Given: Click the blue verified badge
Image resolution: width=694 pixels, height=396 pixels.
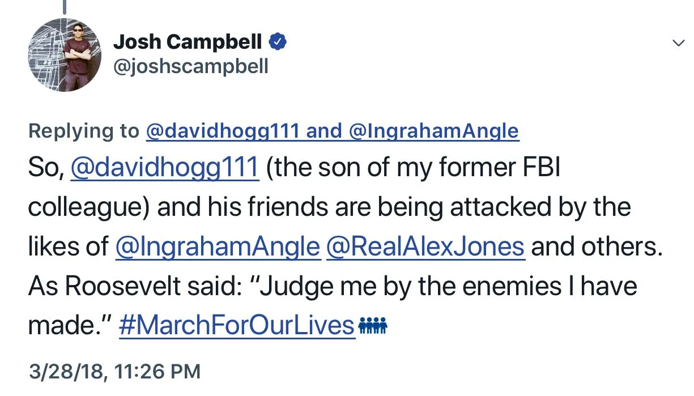Looking at the screenshot, I should [x=278, y=41].
